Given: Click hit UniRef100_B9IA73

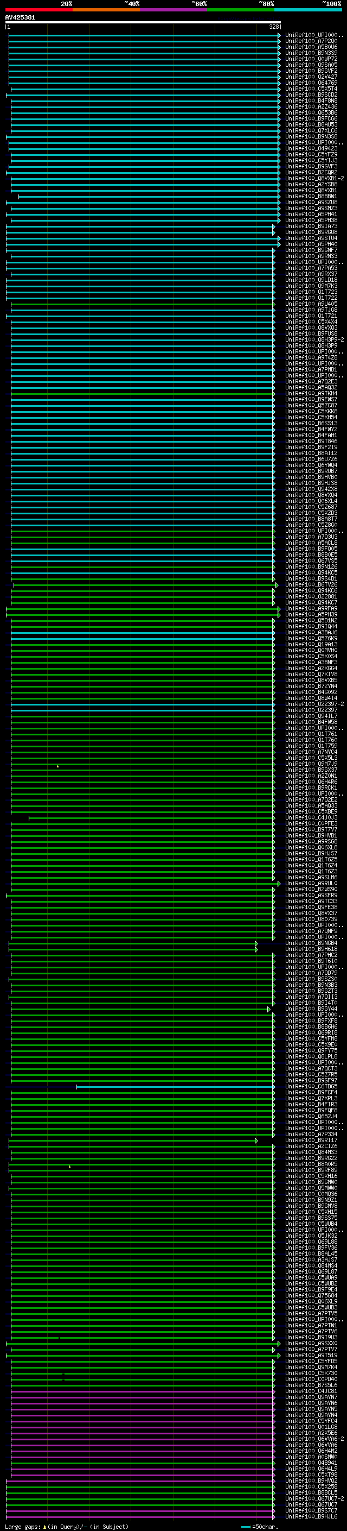Looking at the screenshot, I should [x=311, y=226].
